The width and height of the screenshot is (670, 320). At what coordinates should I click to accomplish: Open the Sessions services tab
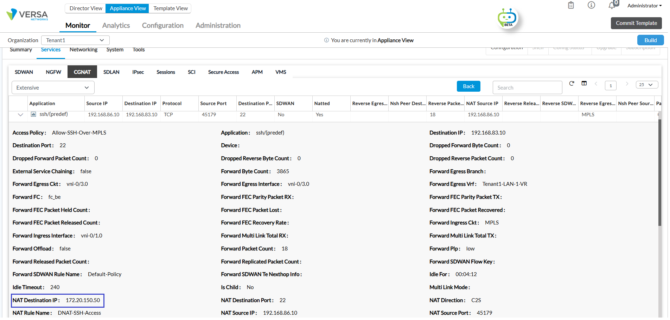[x=166, y=72]
